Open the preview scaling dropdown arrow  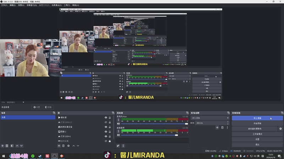click(x=23, y=102)
